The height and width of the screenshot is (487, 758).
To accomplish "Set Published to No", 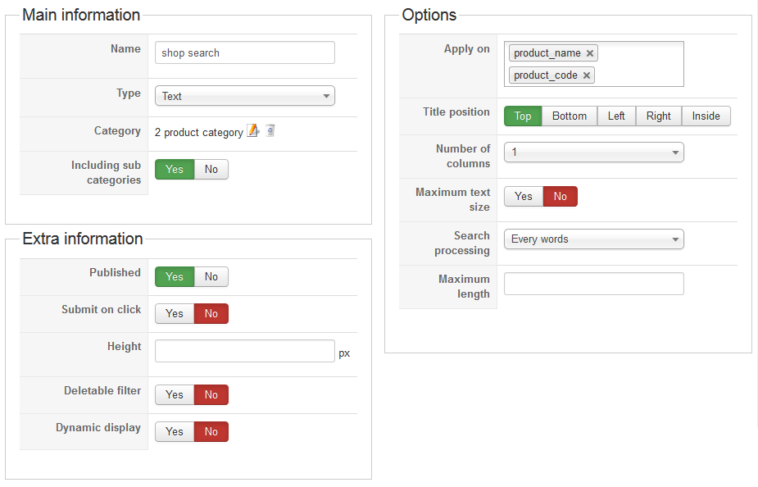I will coord(211,277).
